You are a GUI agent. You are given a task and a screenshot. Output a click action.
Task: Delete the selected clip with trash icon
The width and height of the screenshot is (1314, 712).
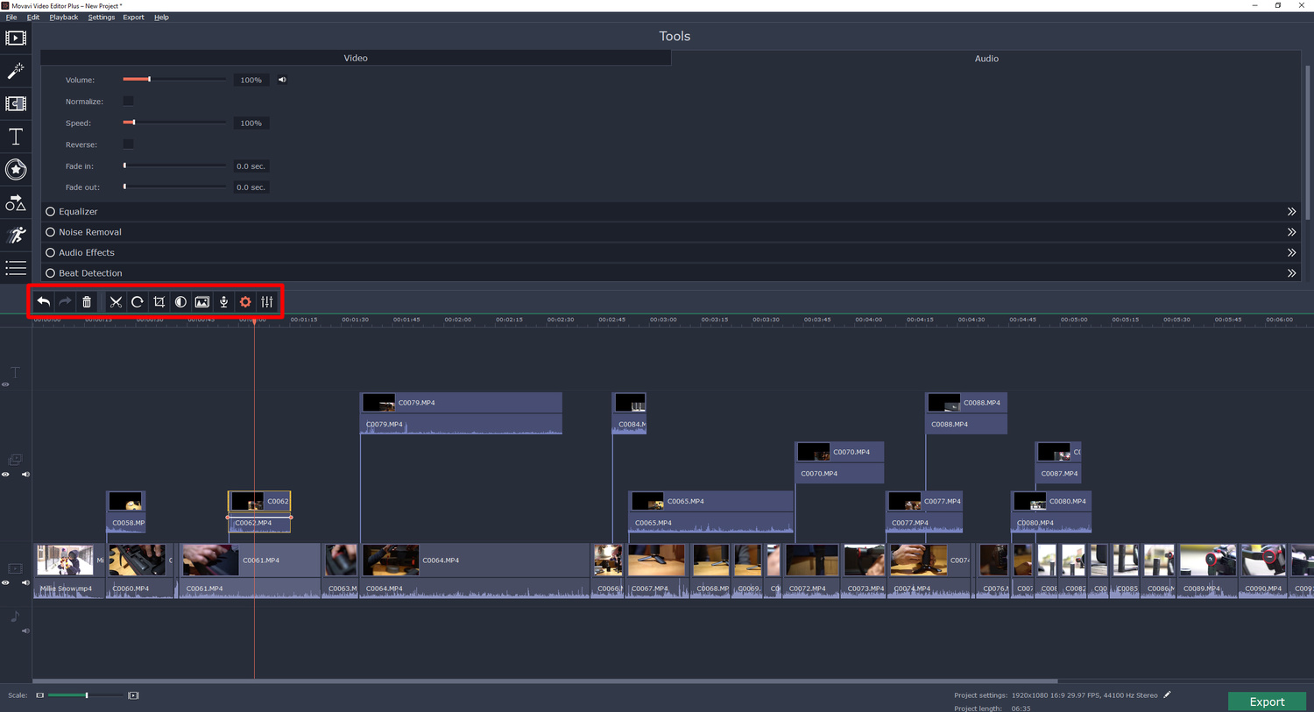87,301
